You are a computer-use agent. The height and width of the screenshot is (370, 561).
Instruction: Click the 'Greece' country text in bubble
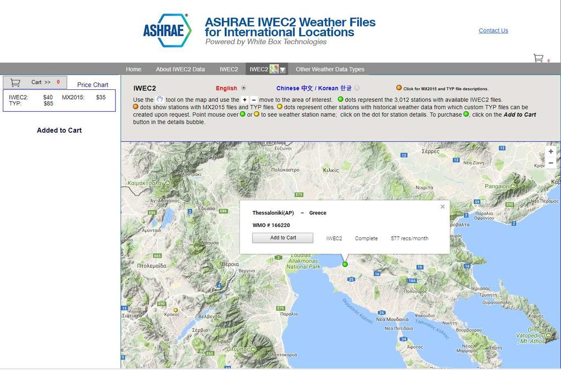tap(318, 213)
